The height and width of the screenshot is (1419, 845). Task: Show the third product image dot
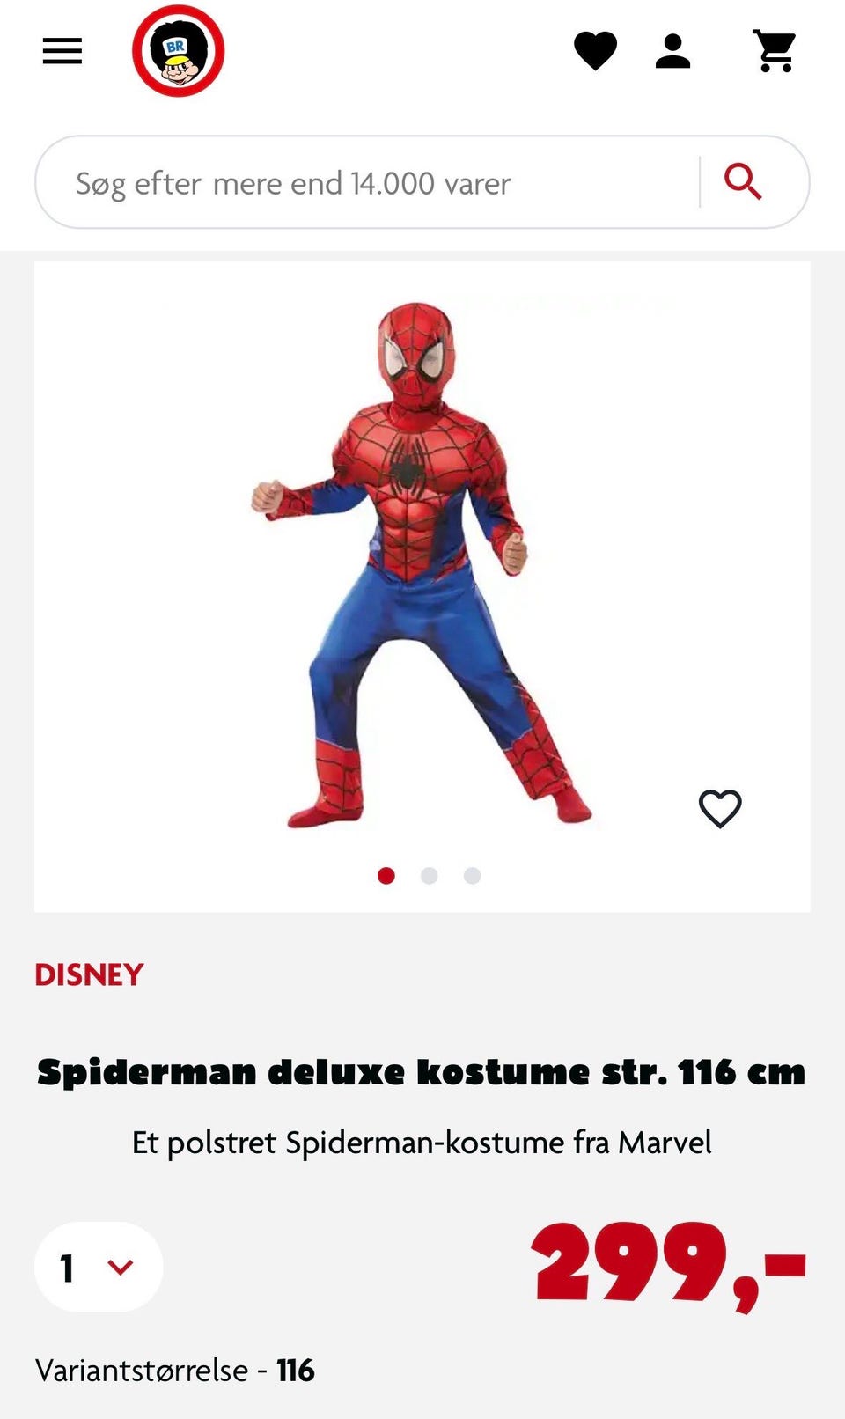(472, 875)
